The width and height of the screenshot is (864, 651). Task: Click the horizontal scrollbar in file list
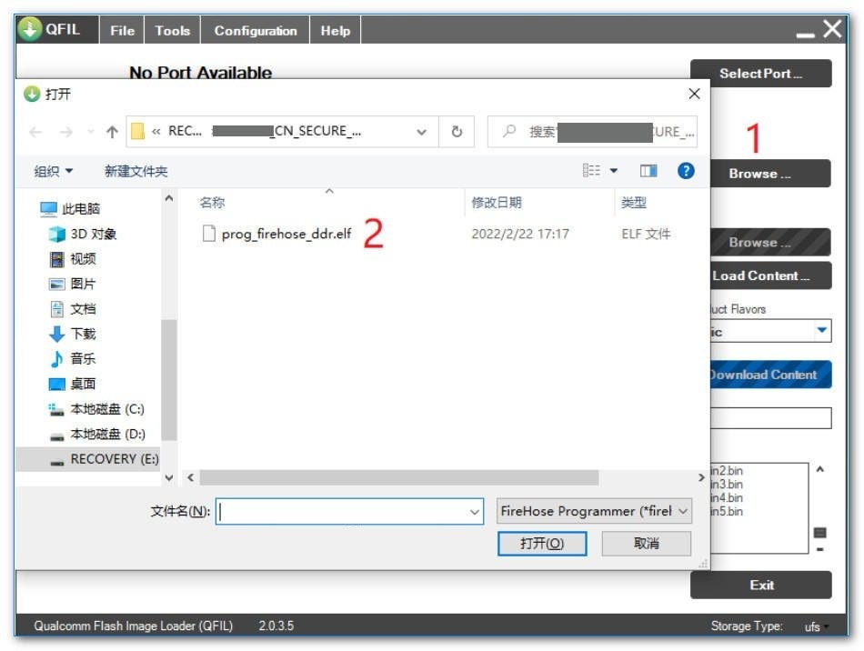399,477
